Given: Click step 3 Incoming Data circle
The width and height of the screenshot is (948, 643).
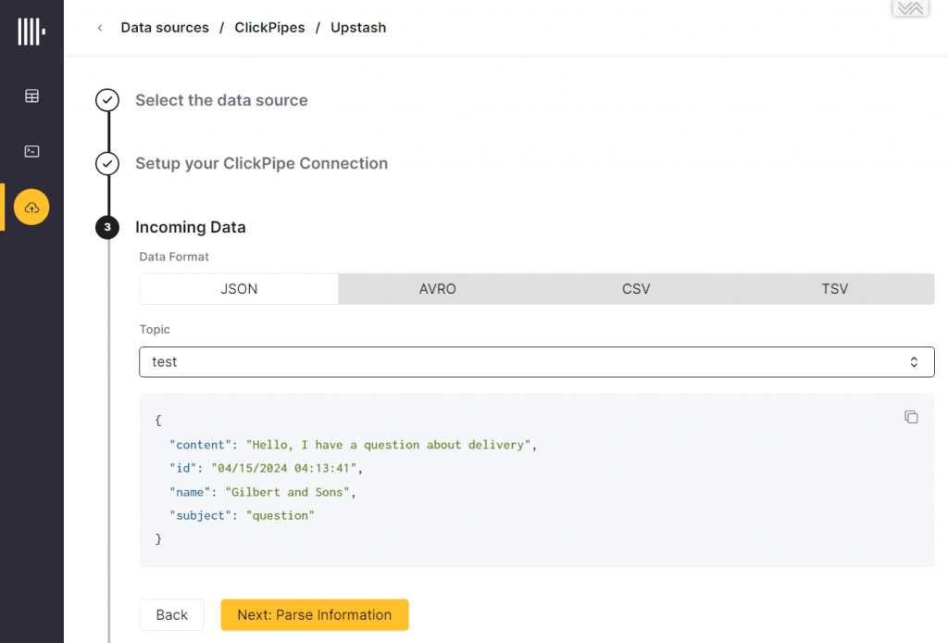Looking at the screenshot, I should click(107, 227).
